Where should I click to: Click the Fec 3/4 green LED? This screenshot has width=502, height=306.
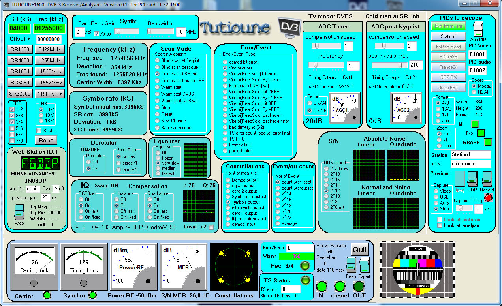[305, 266]
